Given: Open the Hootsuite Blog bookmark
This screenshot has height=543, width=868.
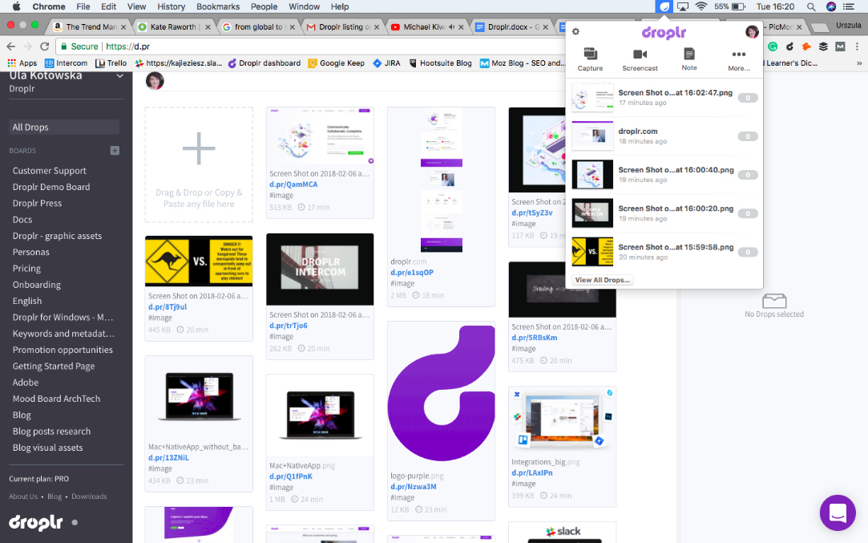Looking at the screenshot, I should 439,63.
